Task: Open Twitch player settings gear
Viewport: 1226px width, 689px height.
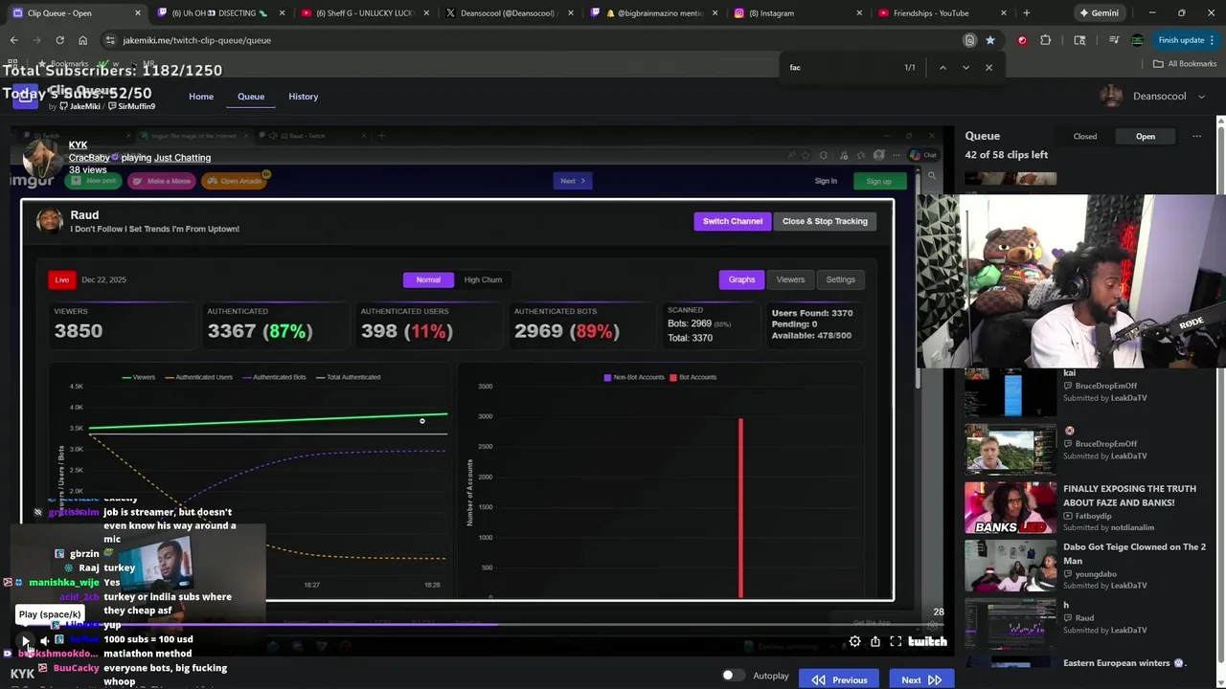Action: point(854,642)
